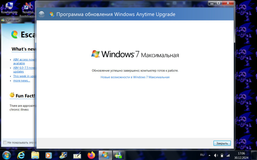
Task: Launch Internet Explorer from the taskbar
Action: (x=21, y=155)
